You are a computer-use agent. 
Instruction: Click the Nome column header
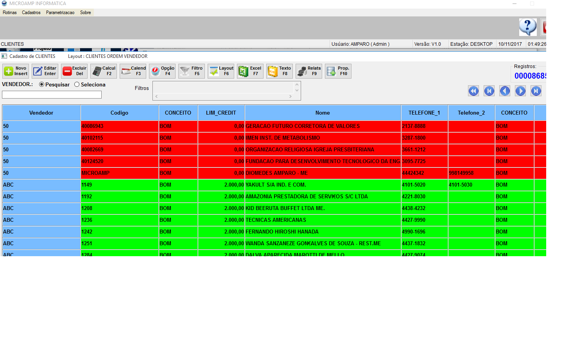pyautogui.click(x=323, y=113)
